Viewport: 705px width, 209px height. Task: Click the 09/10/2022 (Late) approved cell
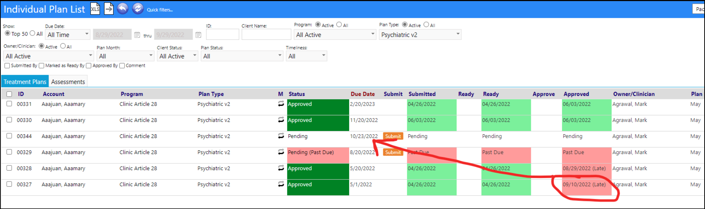click(x=587, y=187)
